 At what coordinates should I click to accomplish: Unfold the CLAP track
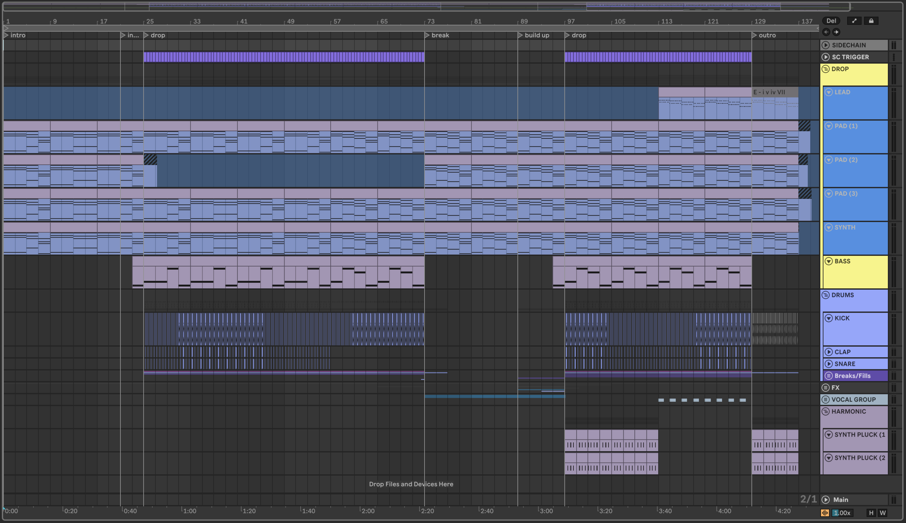click(x=829, y=352)
